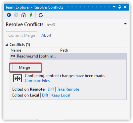Open the title bar window options dropdown
Viewport: 133px width, 123px height.
click(114, 7)
